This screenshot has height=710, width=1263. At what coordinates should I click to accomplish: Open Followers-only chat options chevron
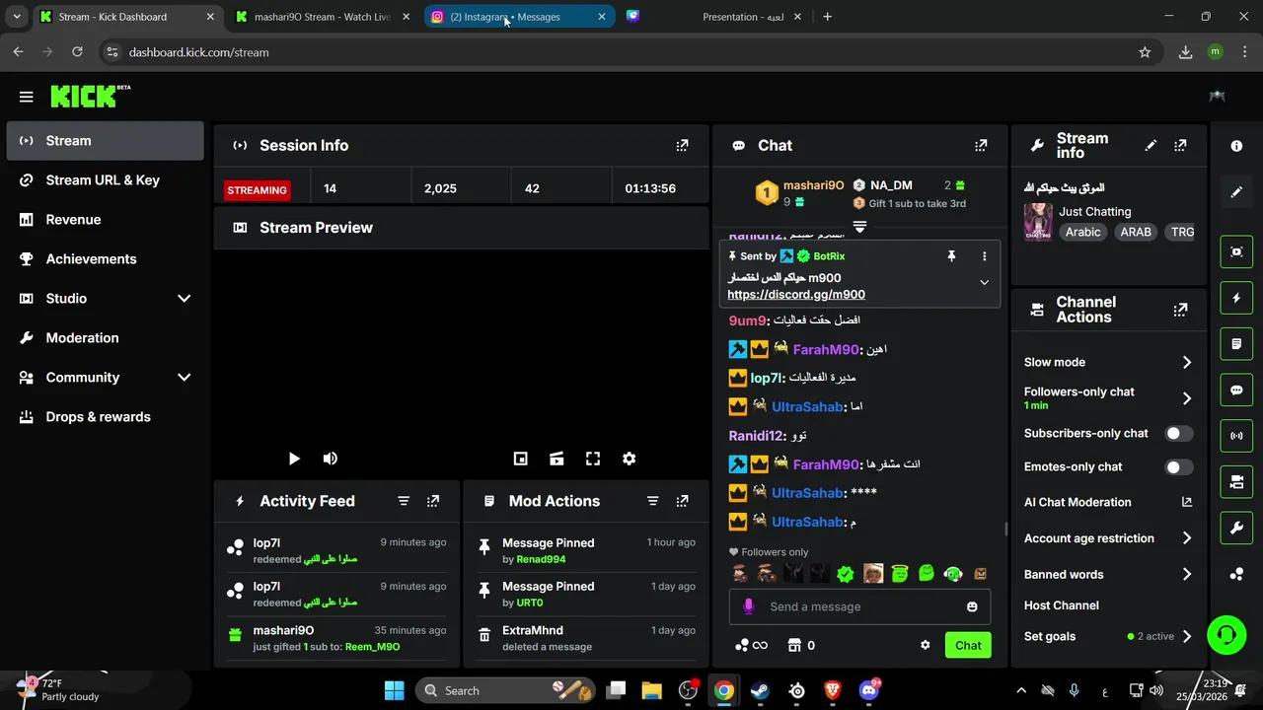pos(1187,398)
